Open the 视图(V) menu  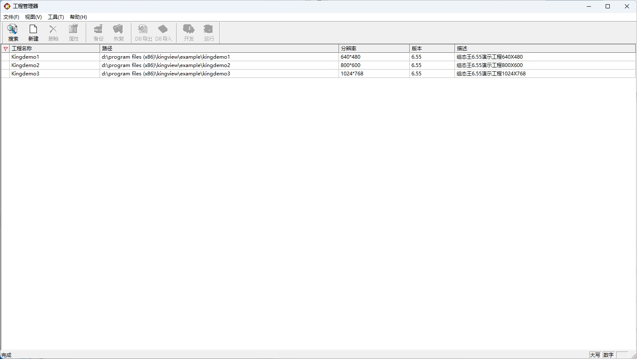33,17
